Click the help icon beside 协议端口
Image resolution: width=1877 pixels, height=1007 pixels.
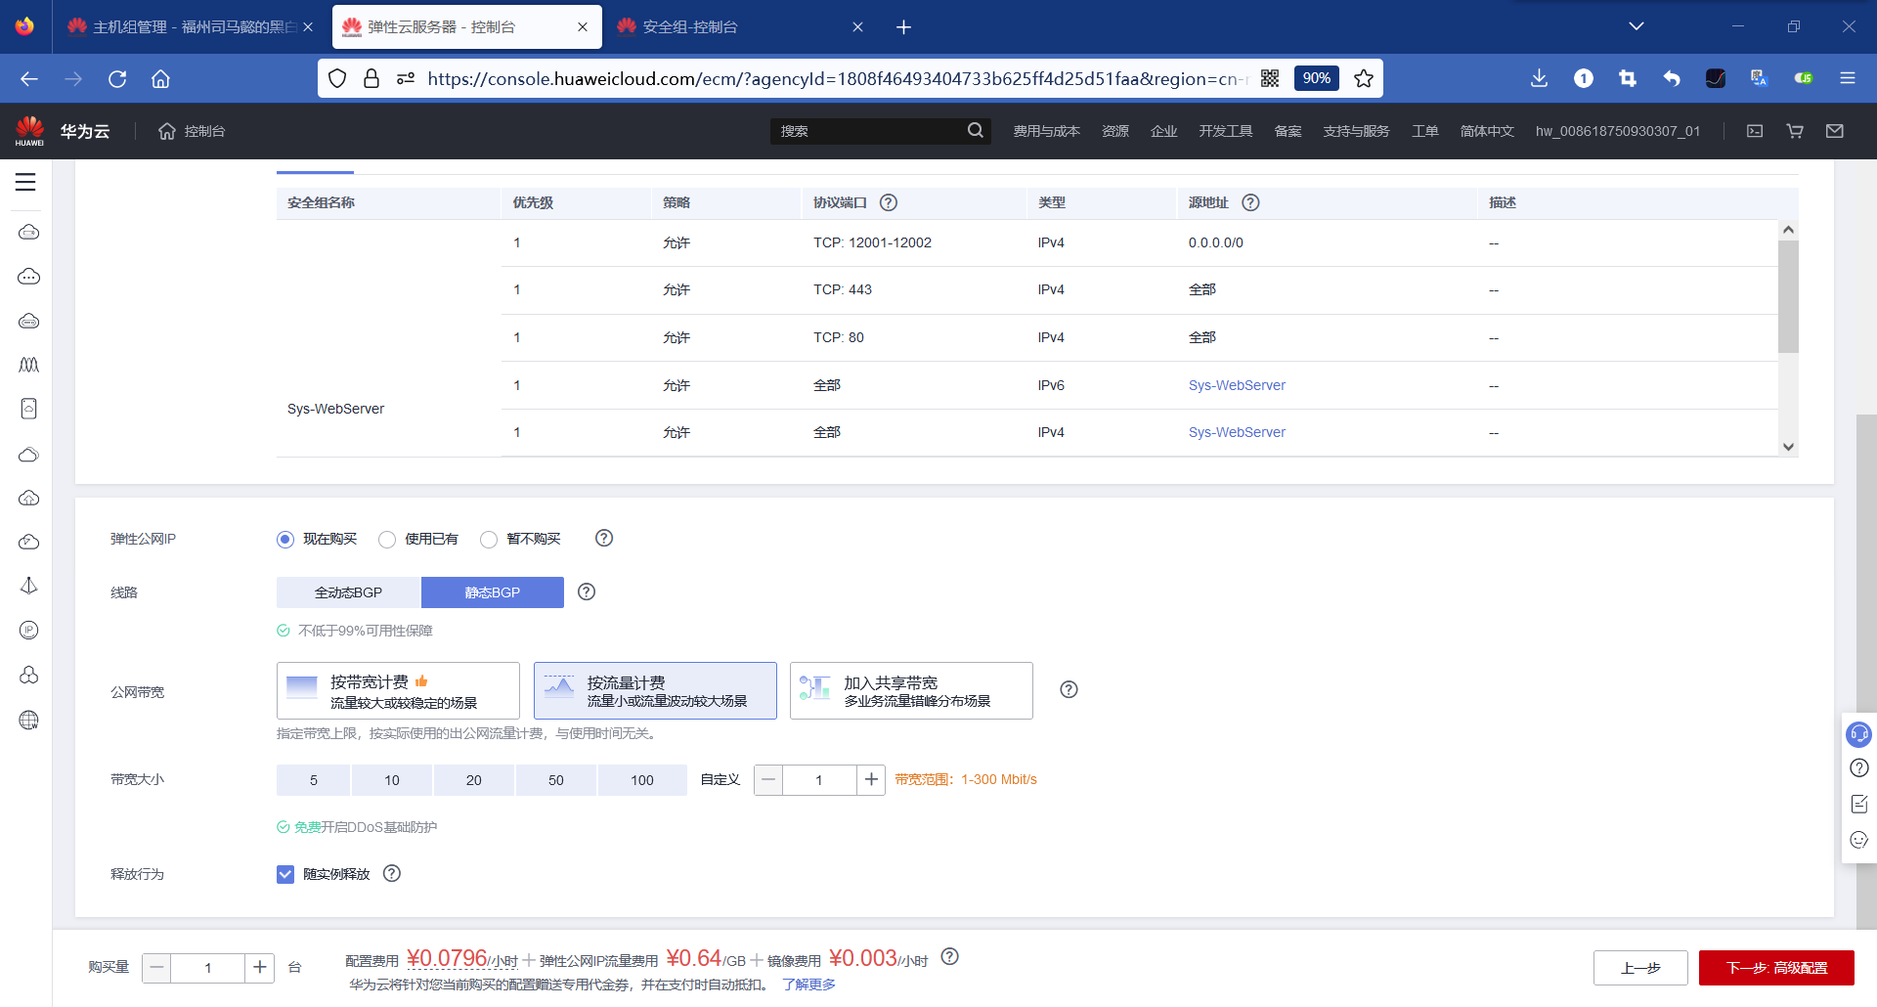[x=889, y=202]
